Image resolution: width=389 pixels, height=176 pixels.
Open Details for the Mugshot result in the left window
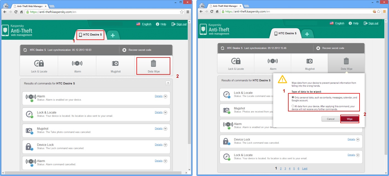coord(158,128)
